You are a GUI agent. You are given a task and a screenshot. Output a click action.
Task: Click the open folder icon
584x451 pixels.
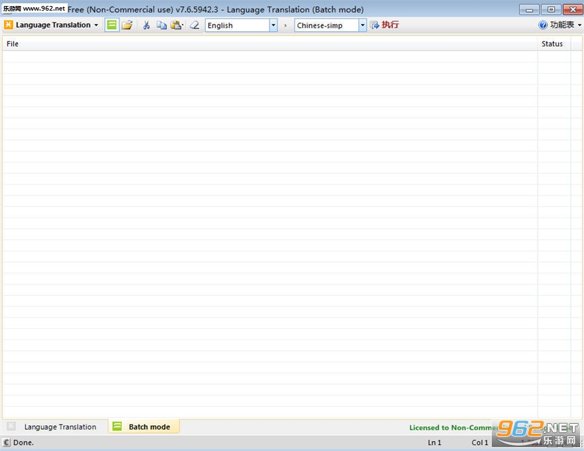(x=127, y=25)
